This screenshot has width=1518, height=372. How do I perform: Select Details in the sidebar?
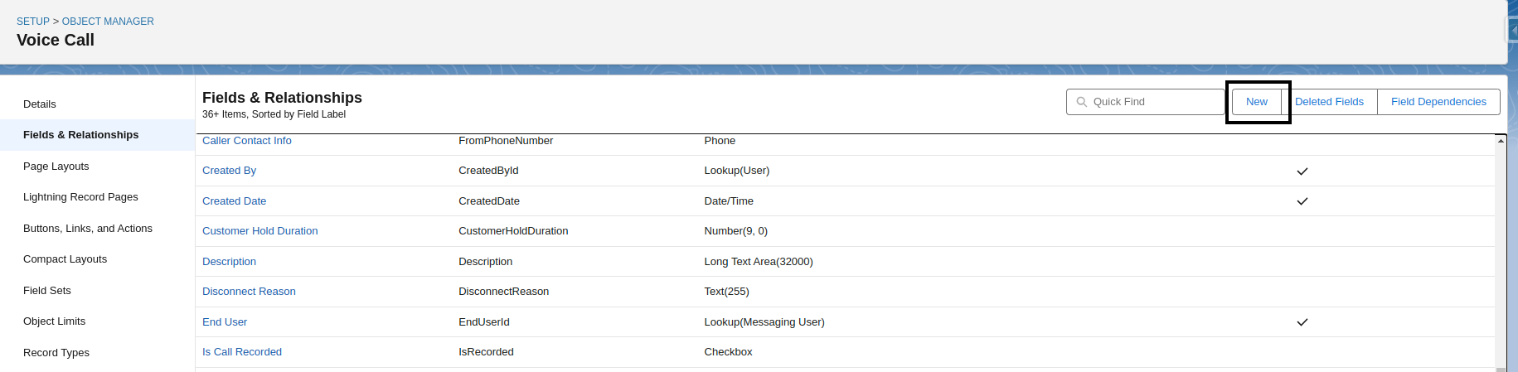point(40,104)
